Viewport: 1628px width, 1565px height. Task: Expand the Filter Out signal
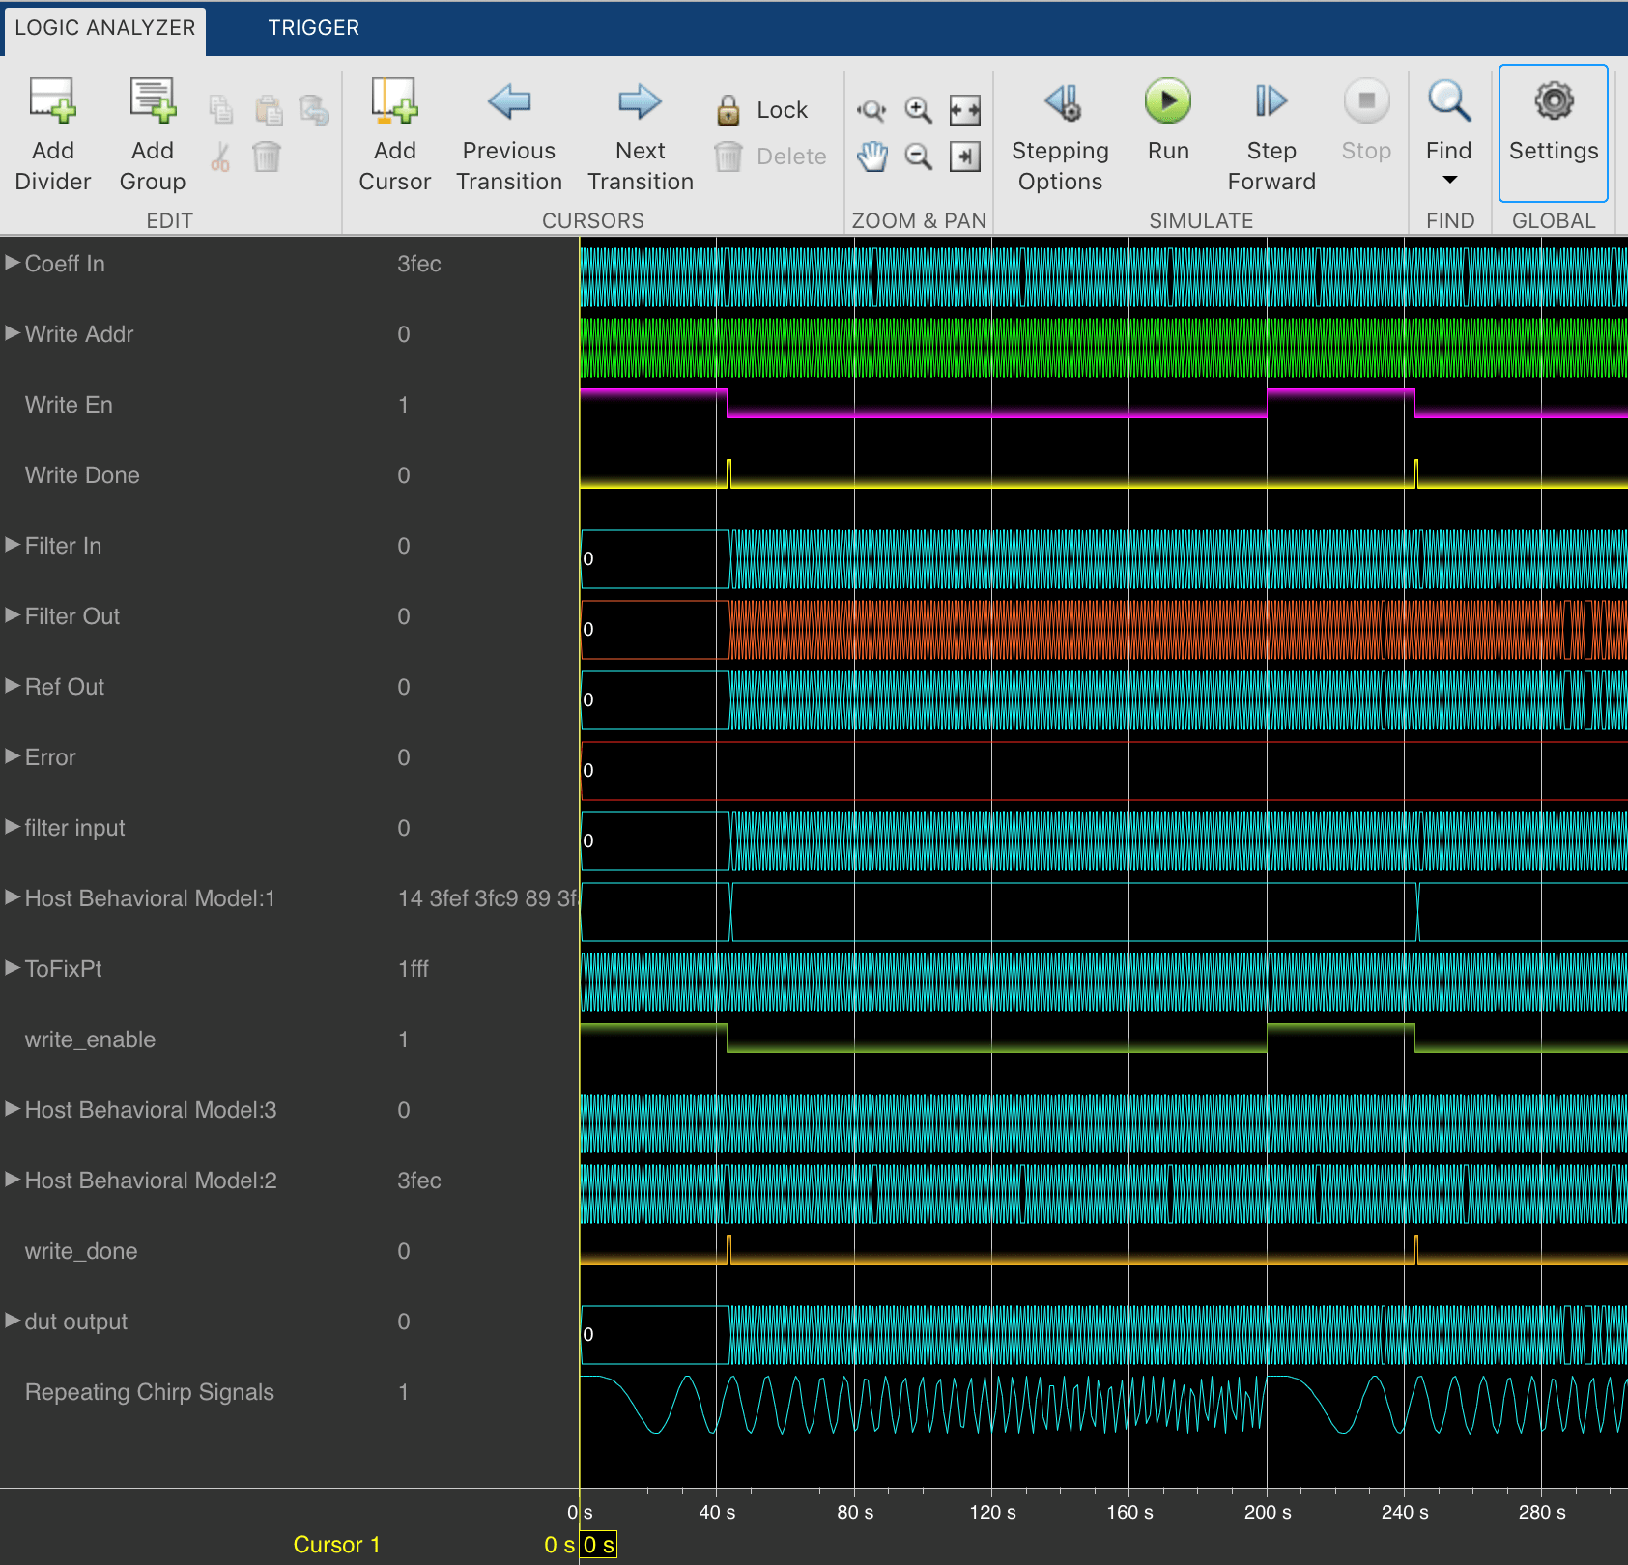pos(12,615)
